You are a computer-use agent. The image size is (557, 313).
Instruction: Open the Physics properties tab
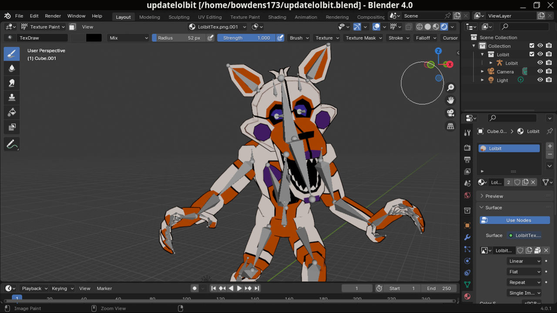pos(467,261)
